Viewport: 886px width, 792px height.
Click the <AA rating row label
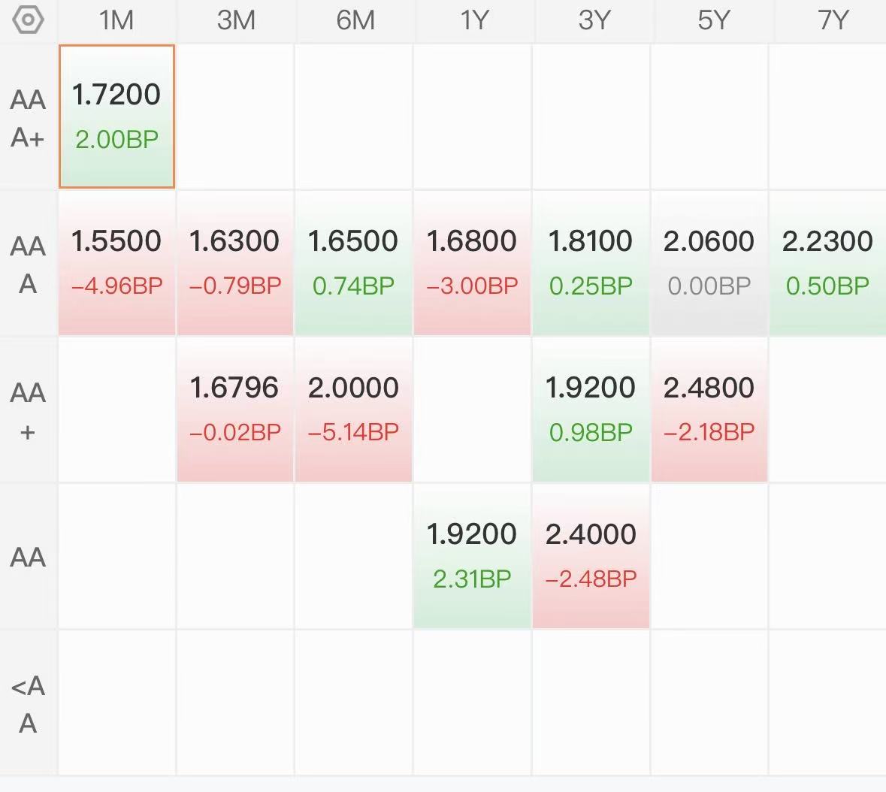pos(29,704)
